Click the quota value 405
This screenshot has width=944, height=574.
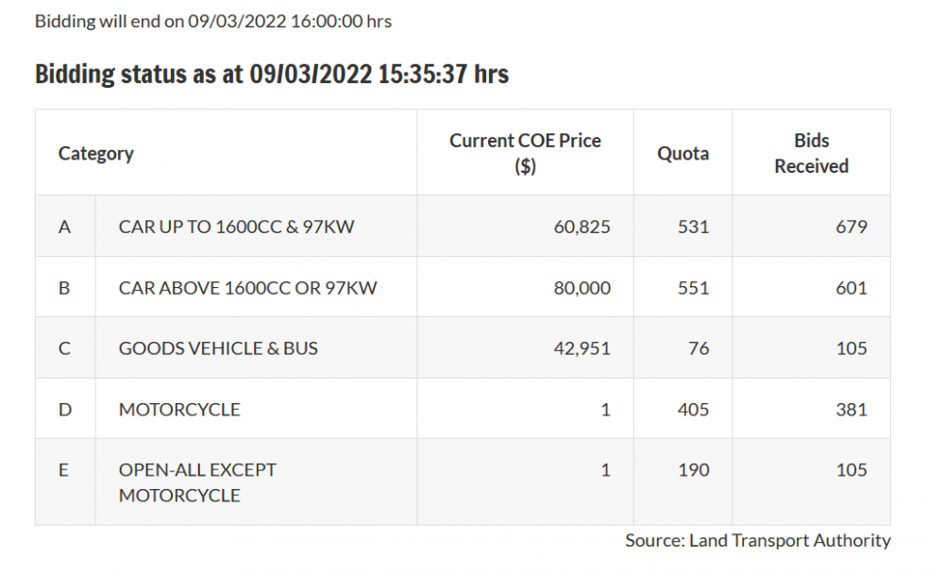point(693,410)
